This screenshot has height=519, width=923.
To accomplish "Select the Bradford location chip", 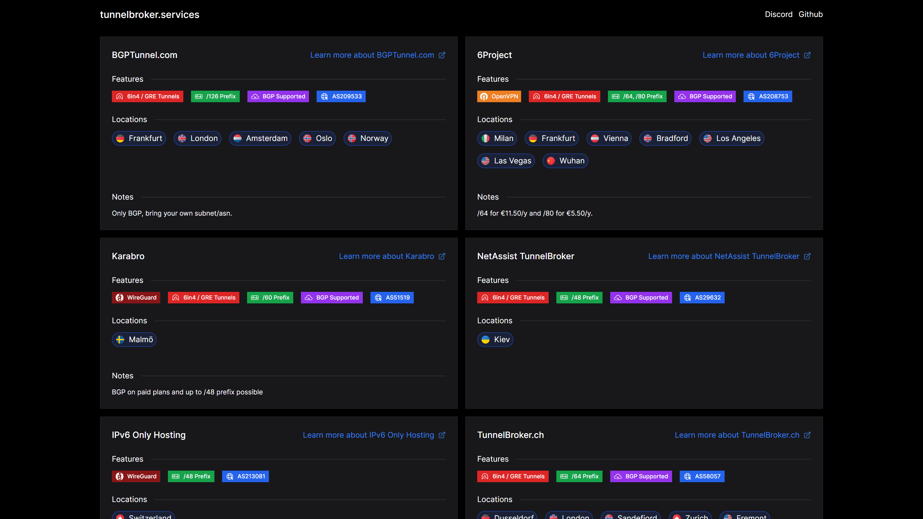I will click(x=665, y=139).
